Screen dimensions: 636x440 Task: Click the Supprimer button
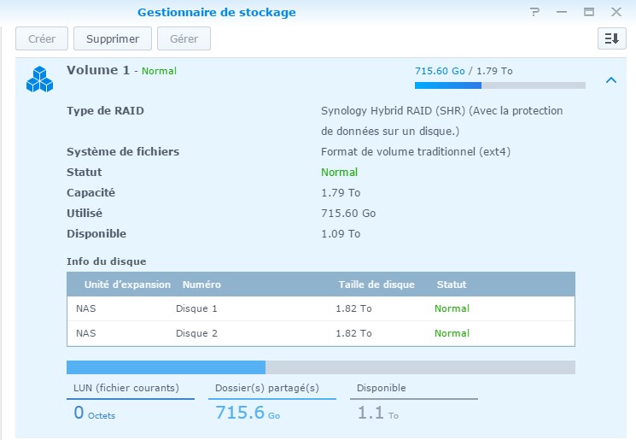click(x=113, y=38)
